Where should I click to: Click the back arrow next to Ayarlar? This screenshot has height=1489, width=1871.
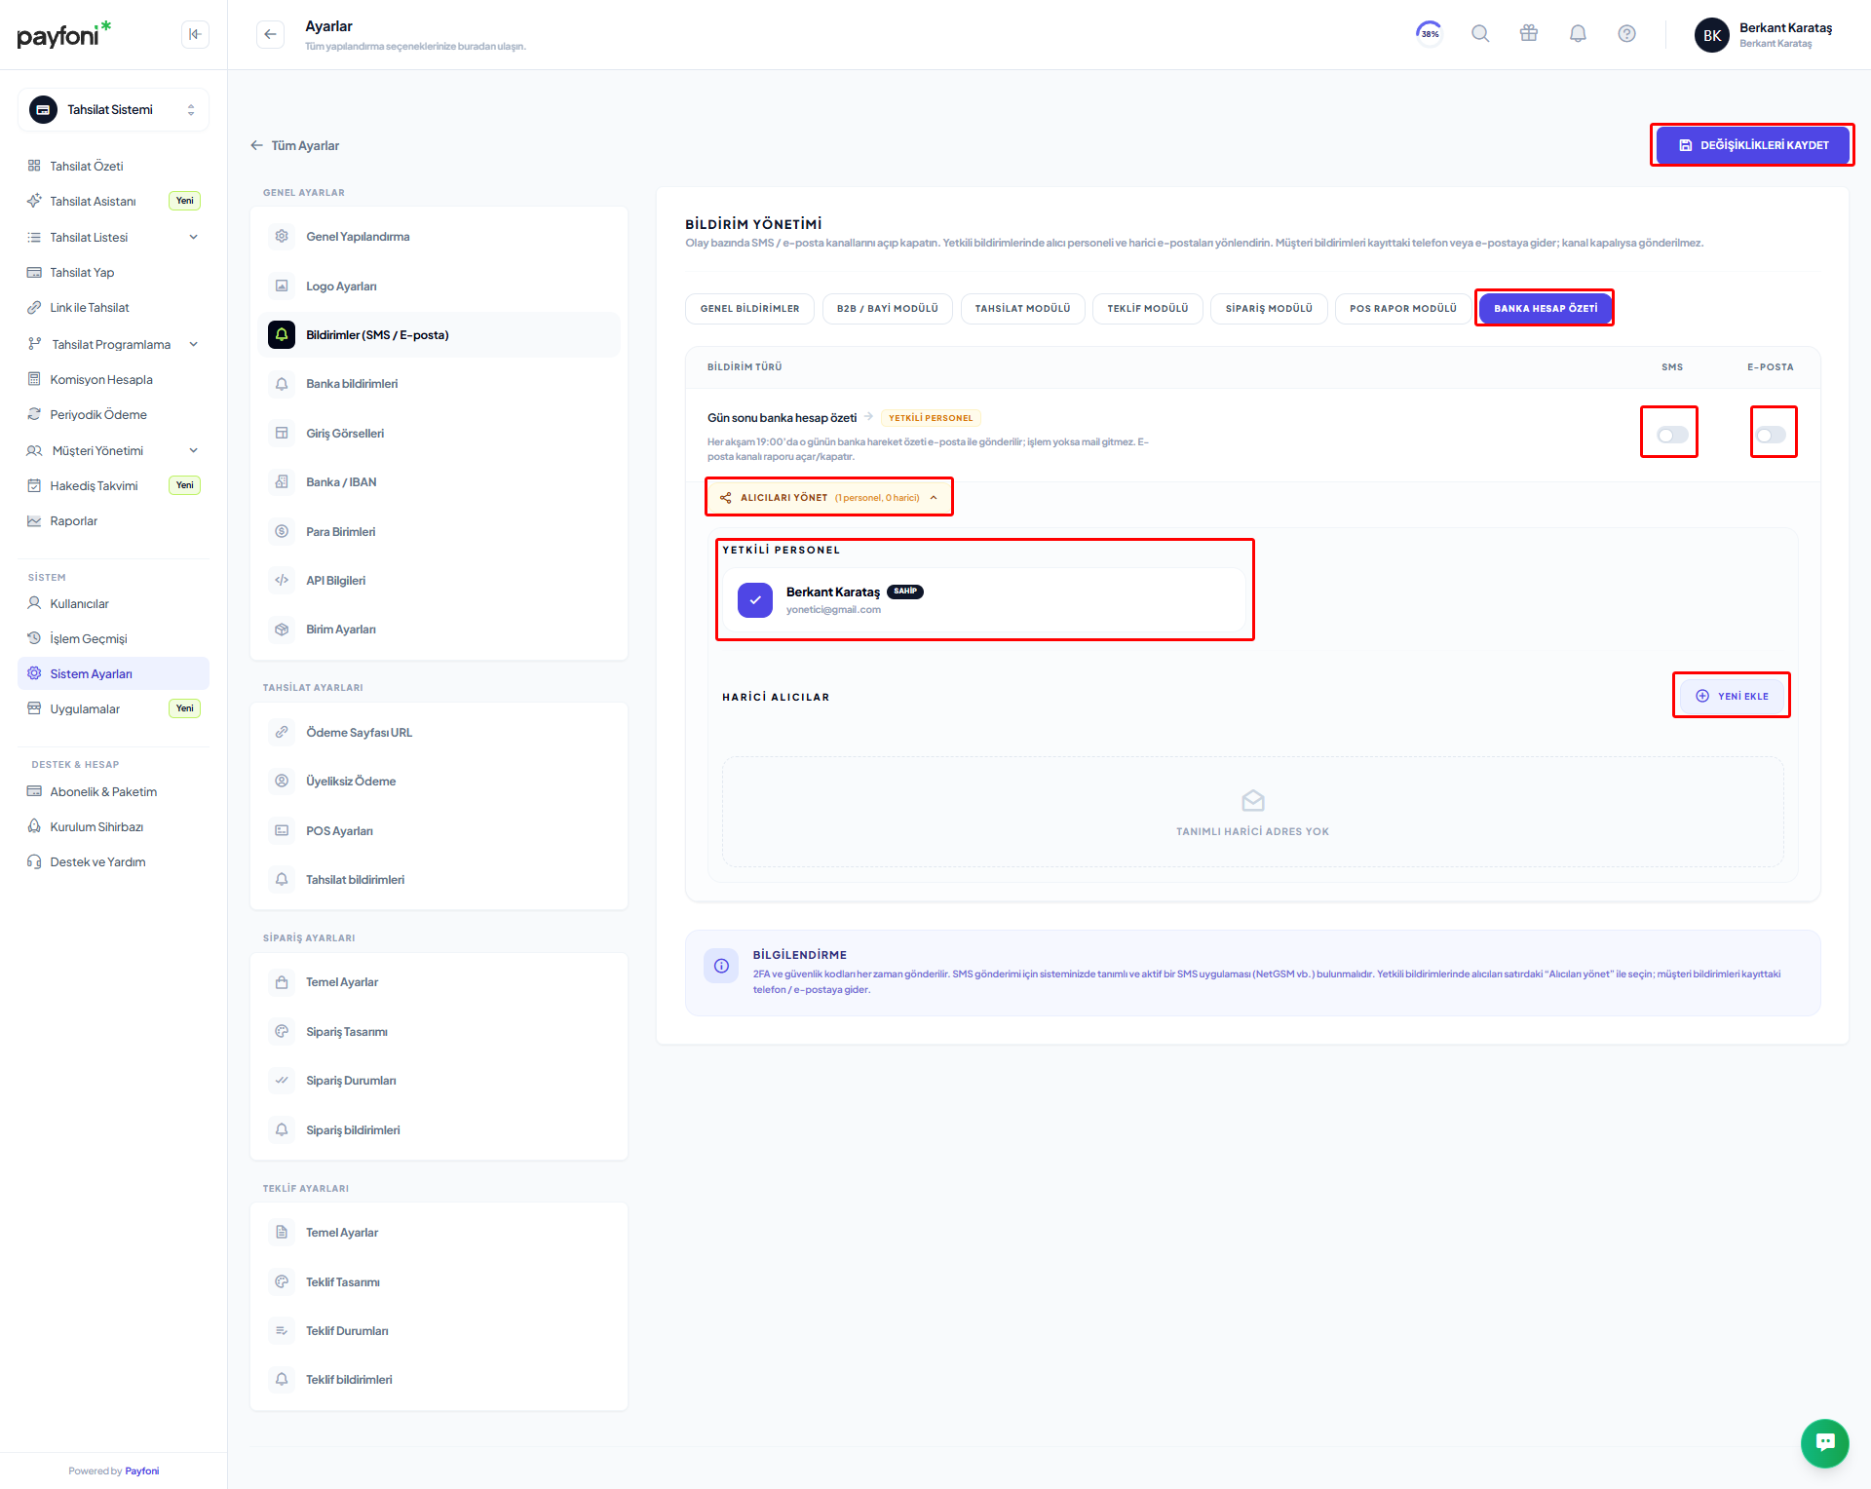pos(270,34)
